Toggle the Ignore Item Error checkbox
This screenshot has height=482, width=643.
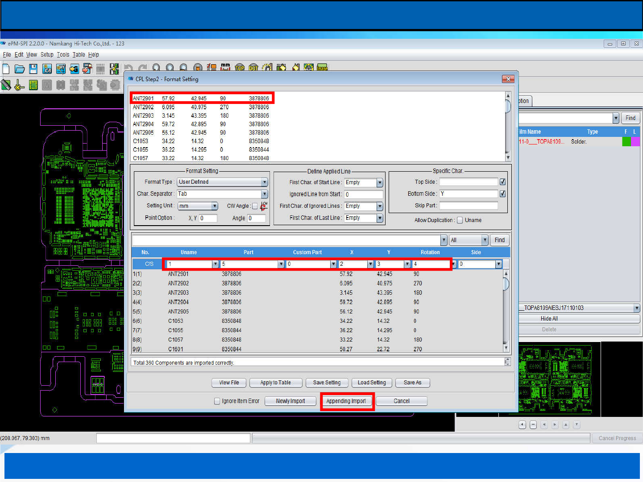[217, 401]
